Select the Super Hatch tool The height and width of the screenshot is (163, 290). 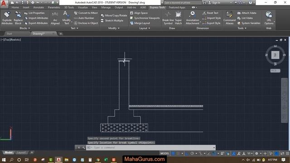pyautogui.click(x=178, y=18)
